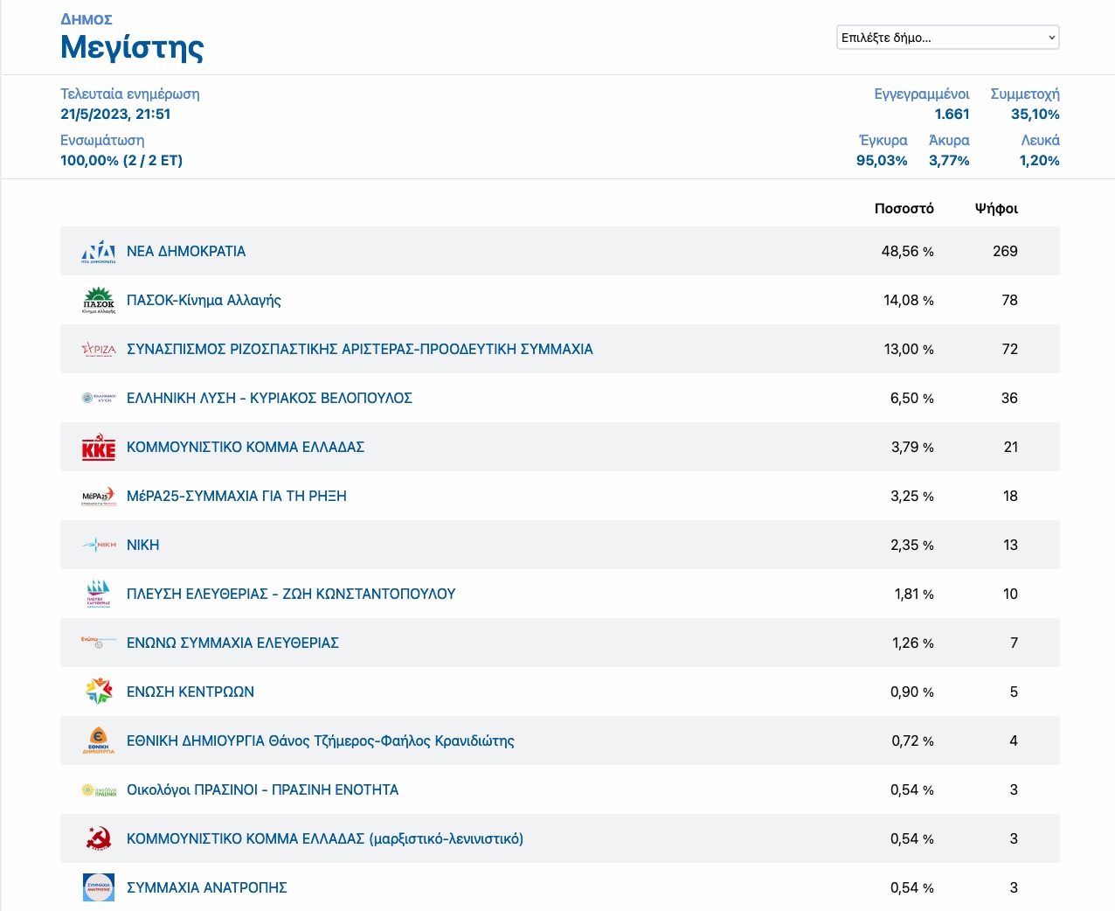
Task: Click the '13,00 %' percentage cell
Action: point(909,349)
